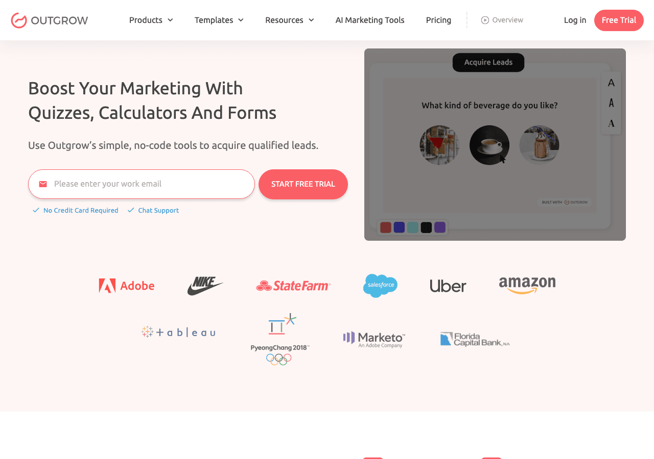Click the Outgrow logo in the header

[x=49, y=20]
